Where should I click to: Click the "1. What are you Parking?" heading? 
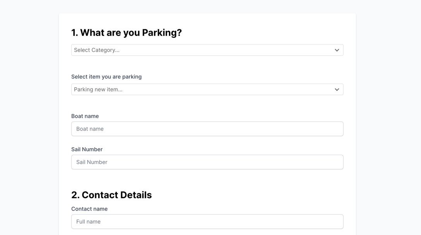(x=126, y=33)
